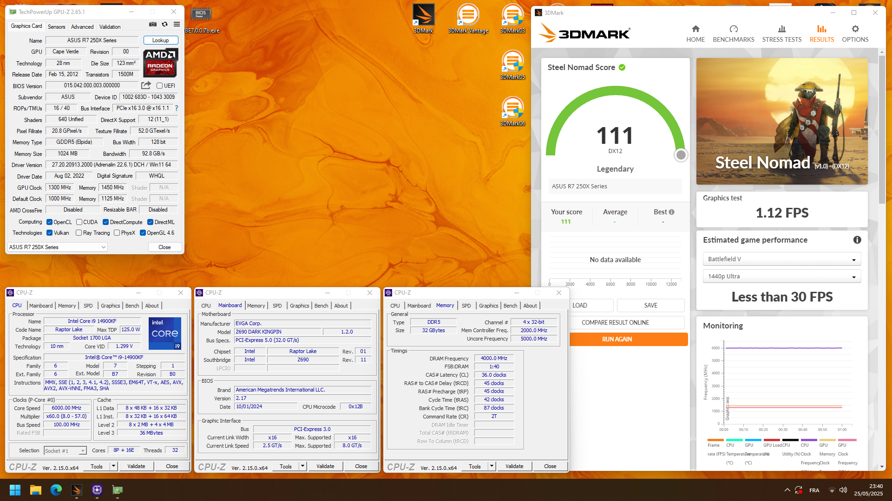Click GPU-Z Close button
The width and height of the screenshot is (892, 501).
pos(164,247)
